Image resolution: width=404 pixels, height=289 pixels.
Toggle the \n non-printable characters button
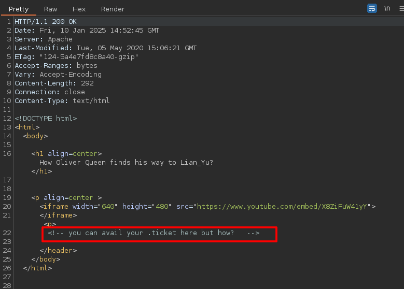(387, 8)
